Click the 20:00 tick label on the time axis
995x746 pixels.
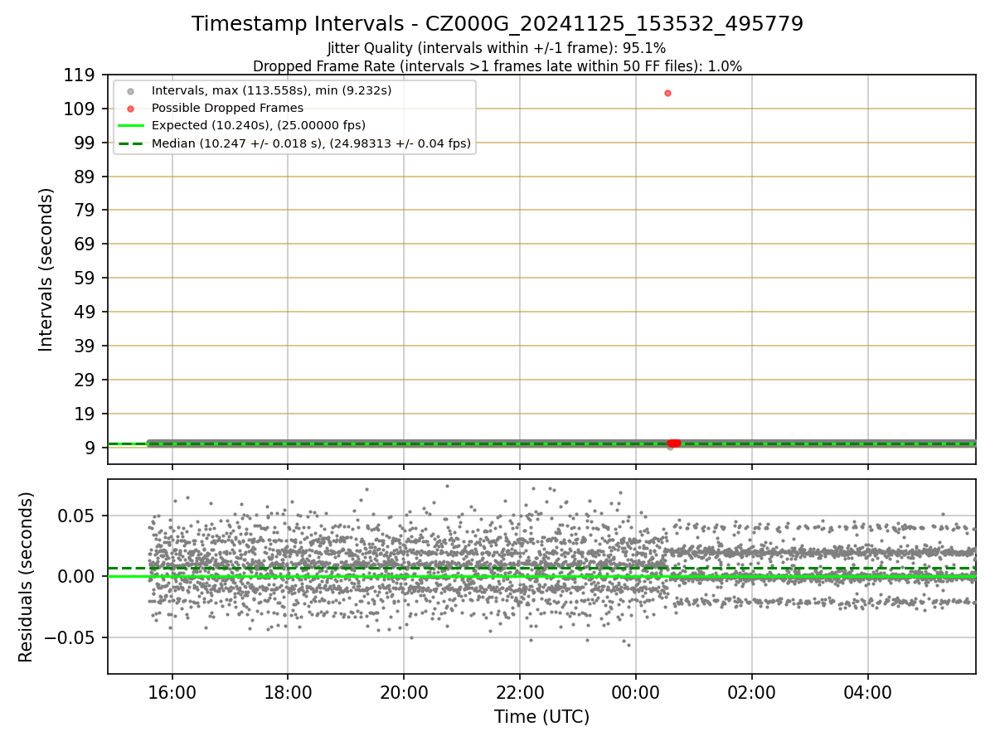point(404,693)
